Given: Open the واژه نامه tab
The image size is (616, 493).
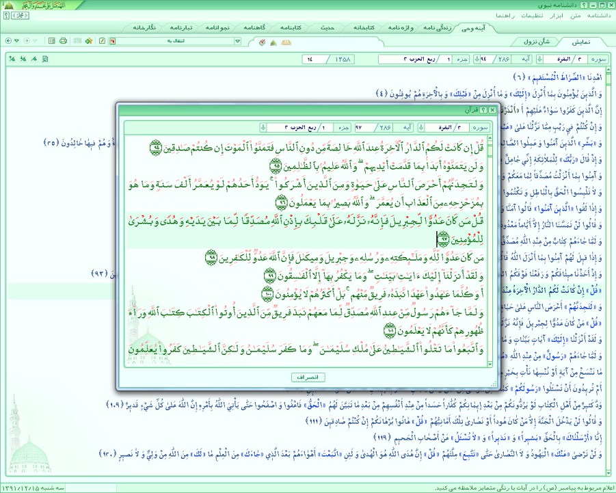Looking at the screenshot, I should point(401,28).
